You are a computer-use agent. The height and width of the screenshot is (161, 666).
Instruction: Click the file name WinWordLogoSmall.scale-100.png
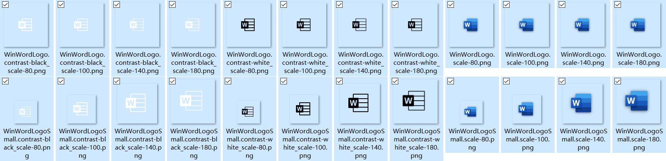tap(528, 139)
